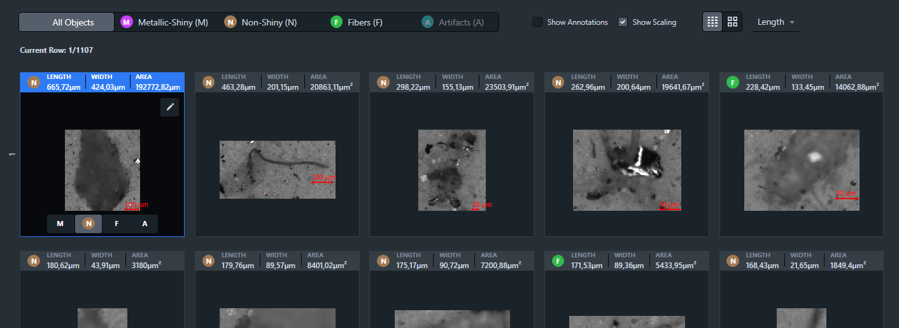The width and height of the screenshot is (899, 328).
Task: Select the All Objects filter tab
Action: pyautogui.click(x=67, y=22)
